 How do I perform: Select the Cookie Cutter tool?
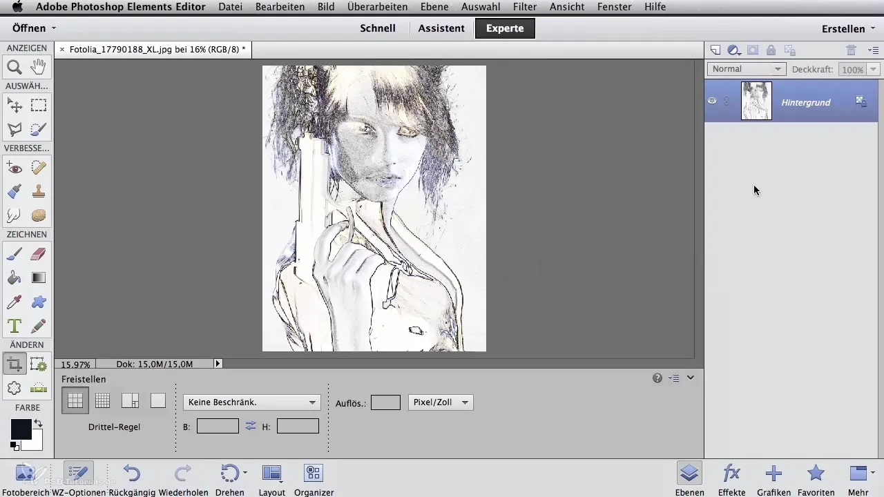click(x=15, y=388)
